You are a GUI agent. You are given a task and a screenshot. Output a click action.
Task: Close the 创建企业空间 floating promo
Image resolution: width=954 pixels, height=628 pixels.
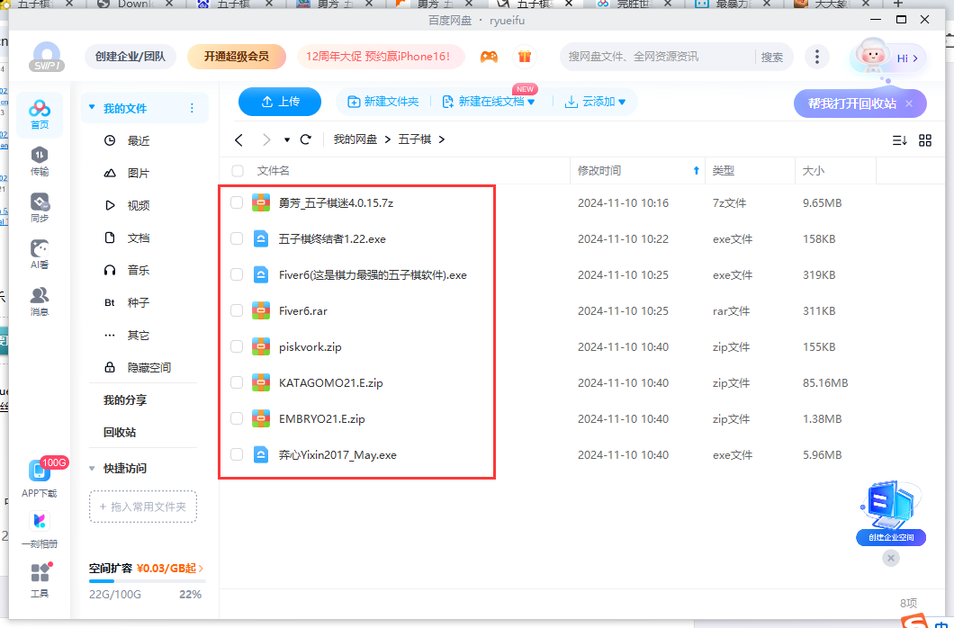891,558
